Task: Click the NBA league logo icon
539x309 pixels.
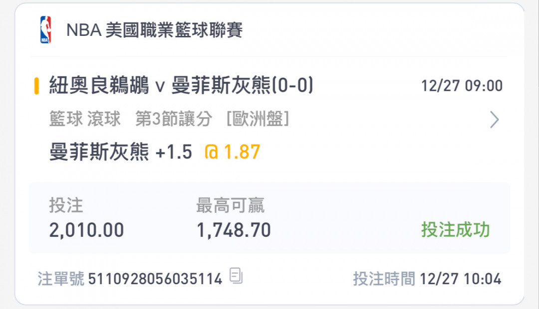Action: coord(45,29)
